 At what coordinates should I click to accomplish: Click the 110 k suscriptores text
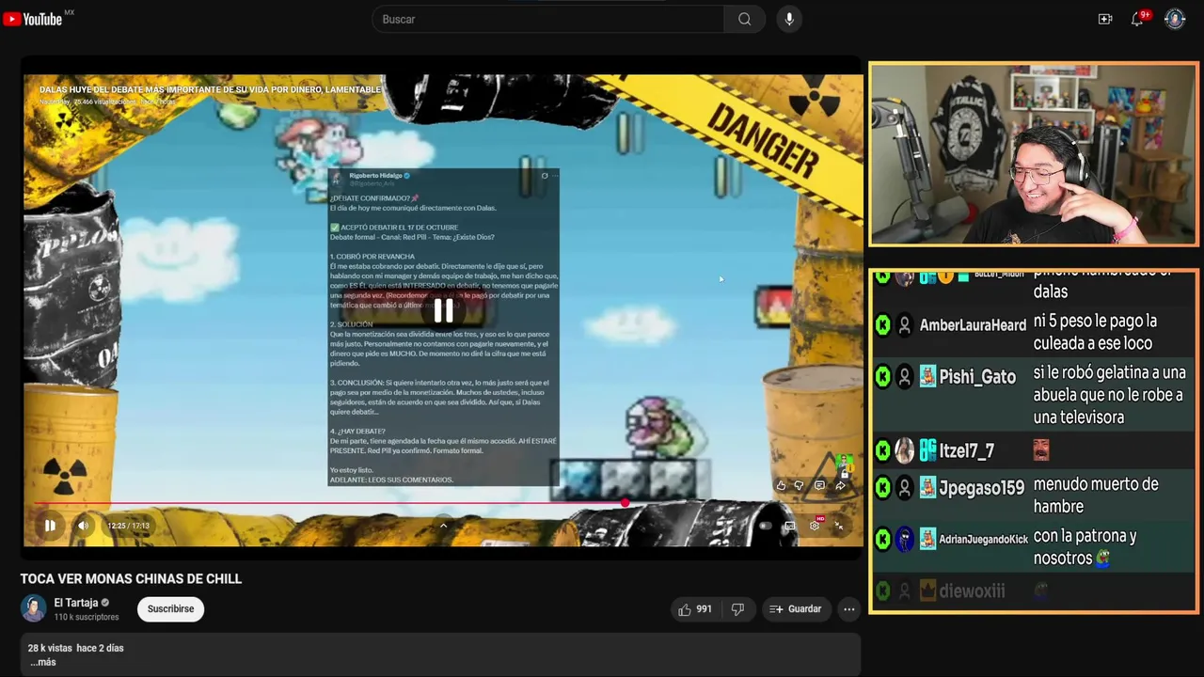[87, 617]
